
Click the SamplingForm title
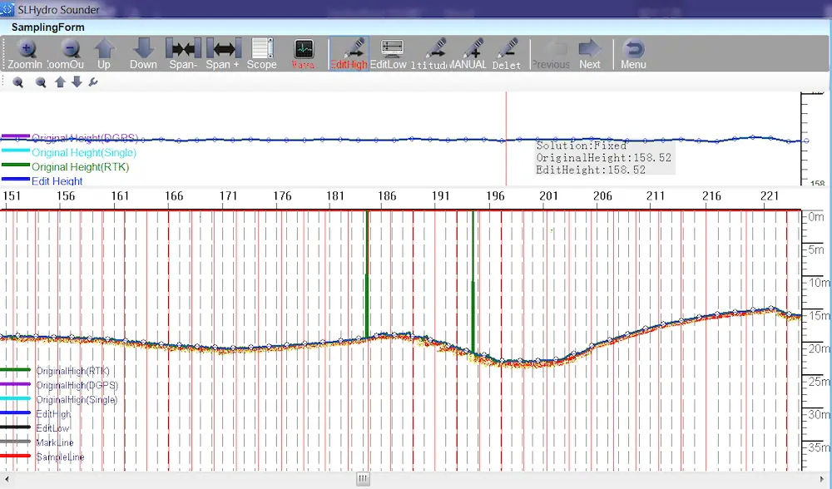pyautogui.click(x=47, y=27)
